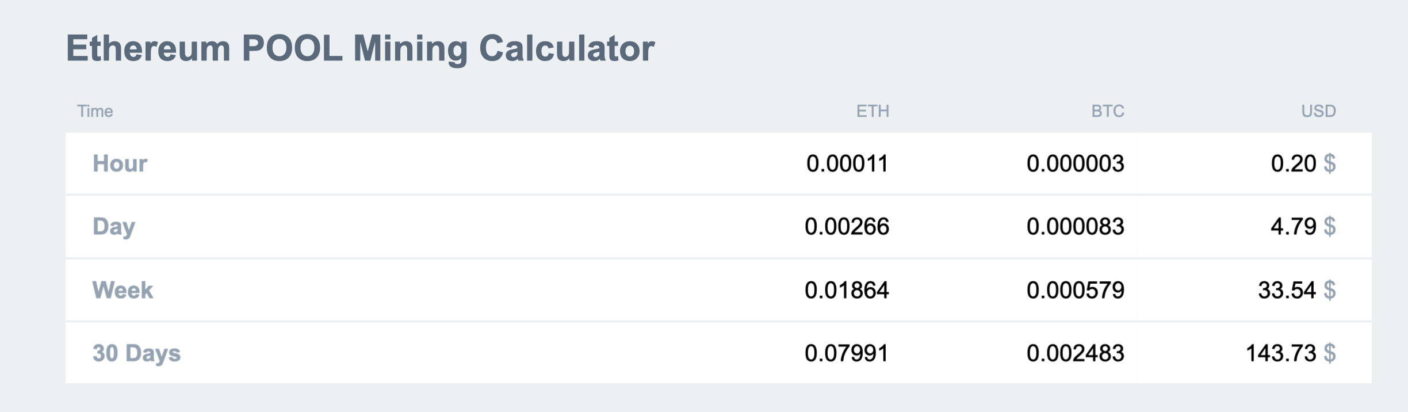Select the Day row label

tap(114, 227)
